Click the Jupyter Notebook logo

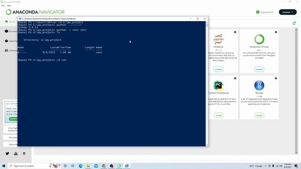218,39
